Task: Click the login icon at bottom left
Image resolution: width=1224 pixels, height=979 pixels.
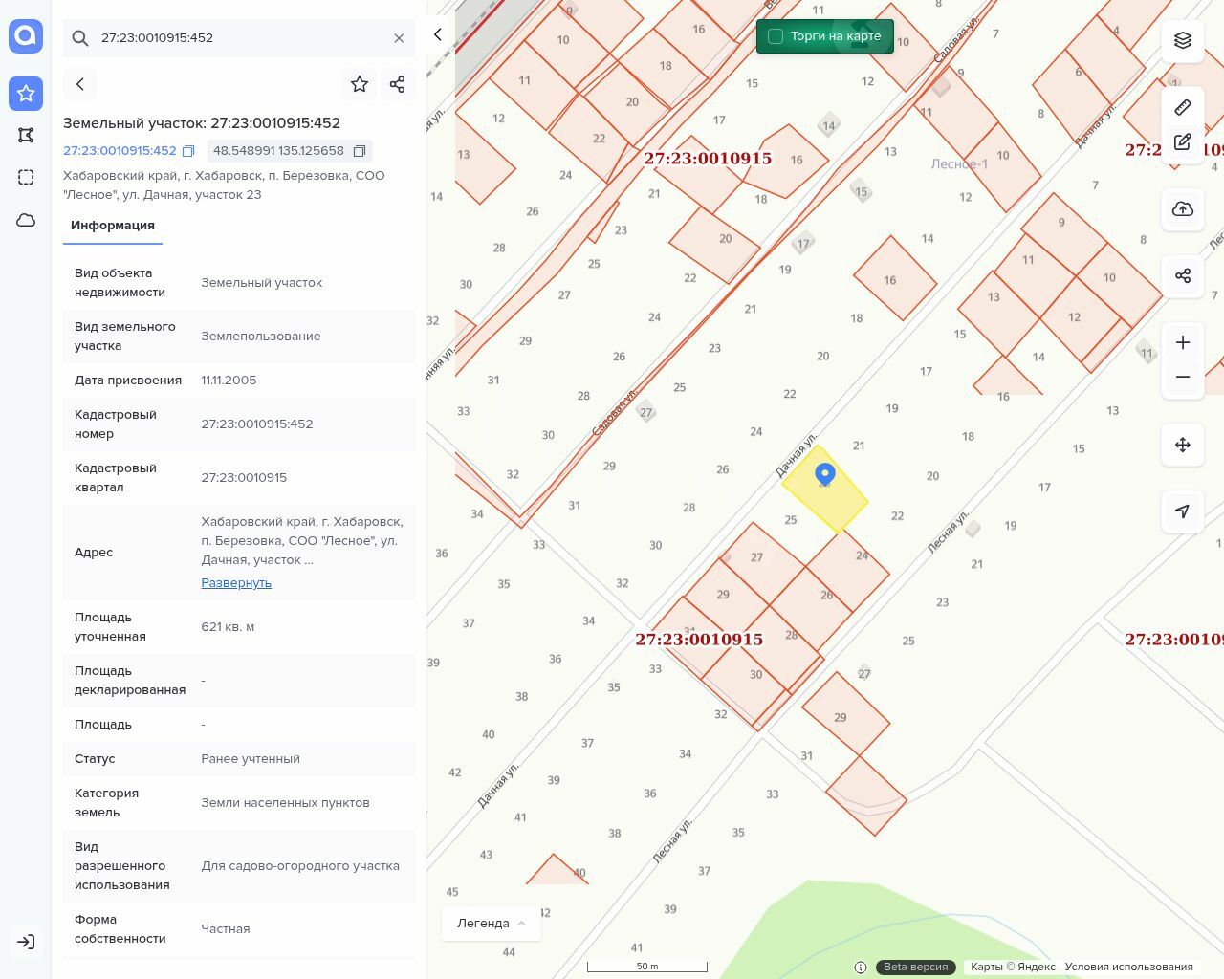Action: 26,942
